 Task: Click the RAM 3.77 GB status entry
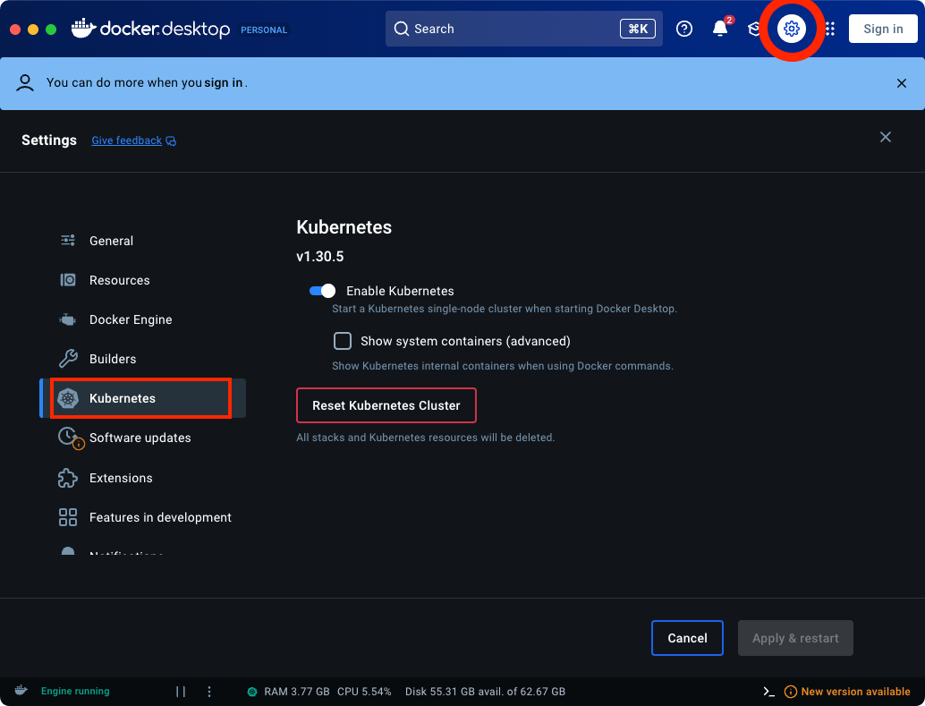click(297, 692)
